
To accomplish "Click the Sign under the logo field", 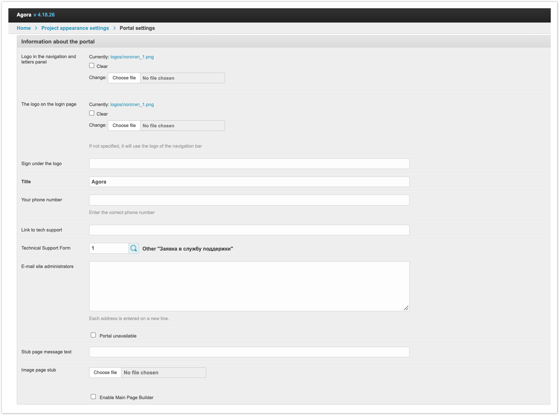I will (249, 164).
